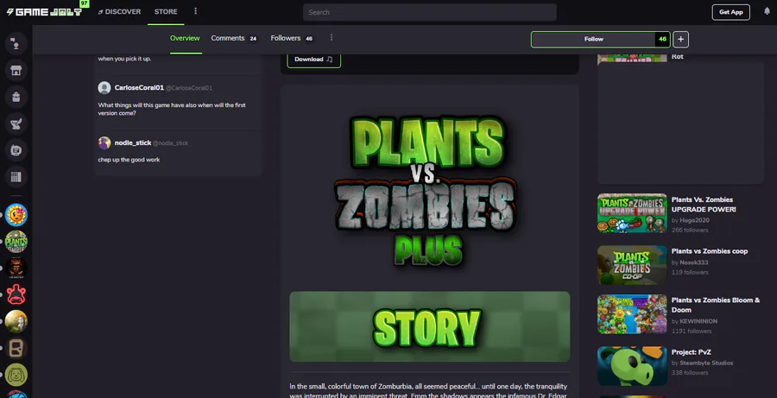Click CarloseCoral01's comment about the first version
The height and width of the screenshot is (398, 777).
172,109
